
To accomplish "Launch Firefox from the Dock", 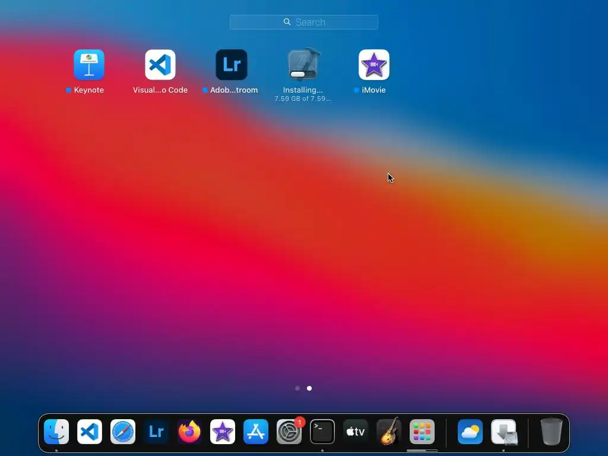I will [189, 432].
